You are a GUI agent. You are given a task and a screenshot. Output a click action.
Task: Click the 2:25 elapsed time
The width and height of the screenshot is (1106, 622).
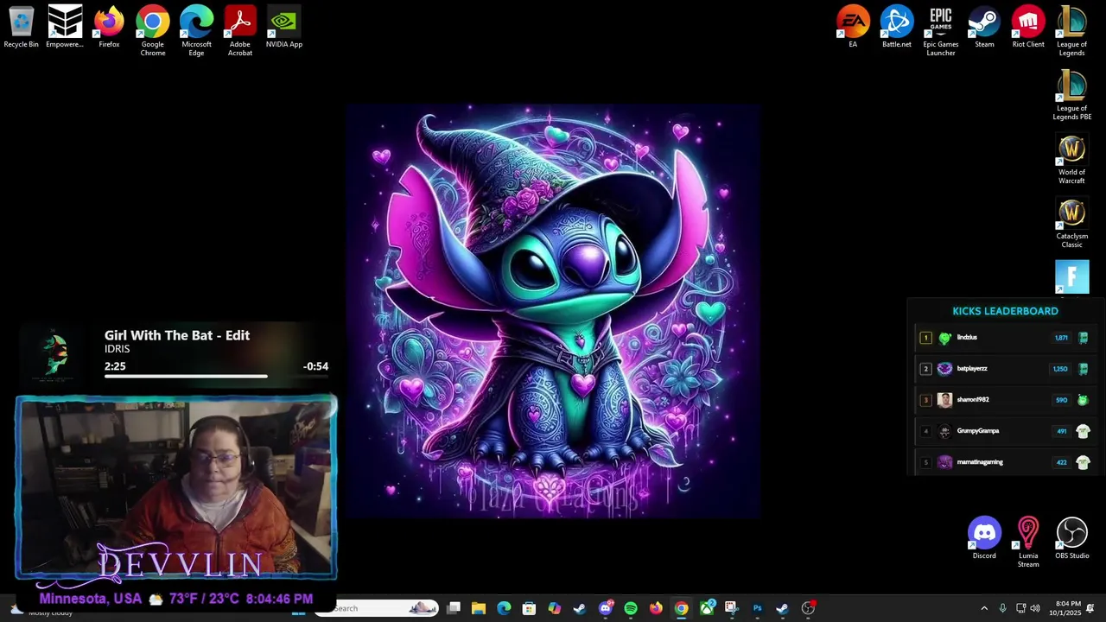pos(115,366)
